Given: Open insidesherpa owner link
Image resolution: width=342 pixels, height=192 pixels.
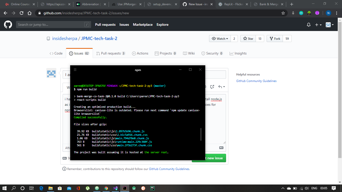Looking at the screenshot, I should pos(65,38).
